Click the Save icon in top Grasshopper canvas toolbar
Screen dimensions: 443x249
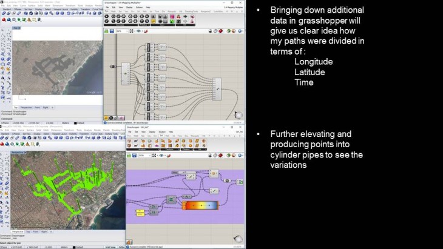(112, 31)
